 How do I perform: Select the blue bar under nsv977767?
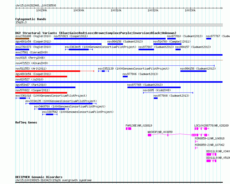[209, 39]
